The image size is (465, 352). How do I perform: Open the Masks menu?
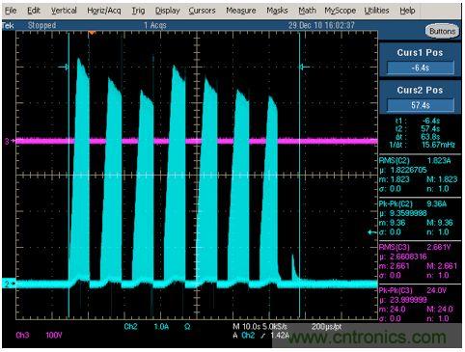pyautogui.click(x=277, y=11)
